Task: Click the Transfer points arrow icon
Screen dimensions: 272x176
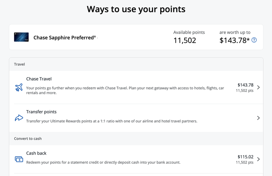Action: (x=19, y=118)
